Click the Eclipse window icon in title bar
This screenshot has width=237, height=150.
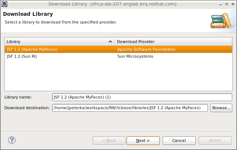tap(4, 4)
